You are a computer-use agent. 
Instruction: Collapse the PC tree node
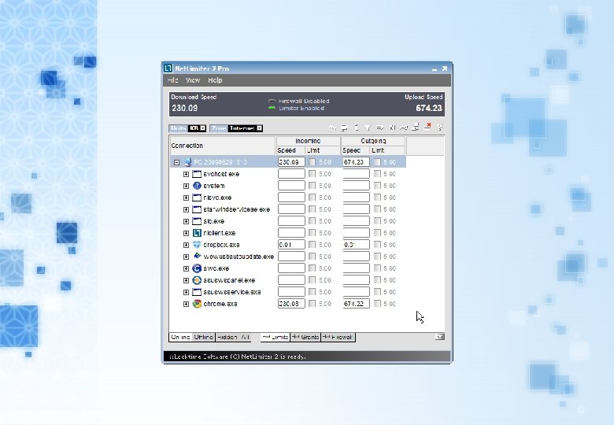[176, 162]
